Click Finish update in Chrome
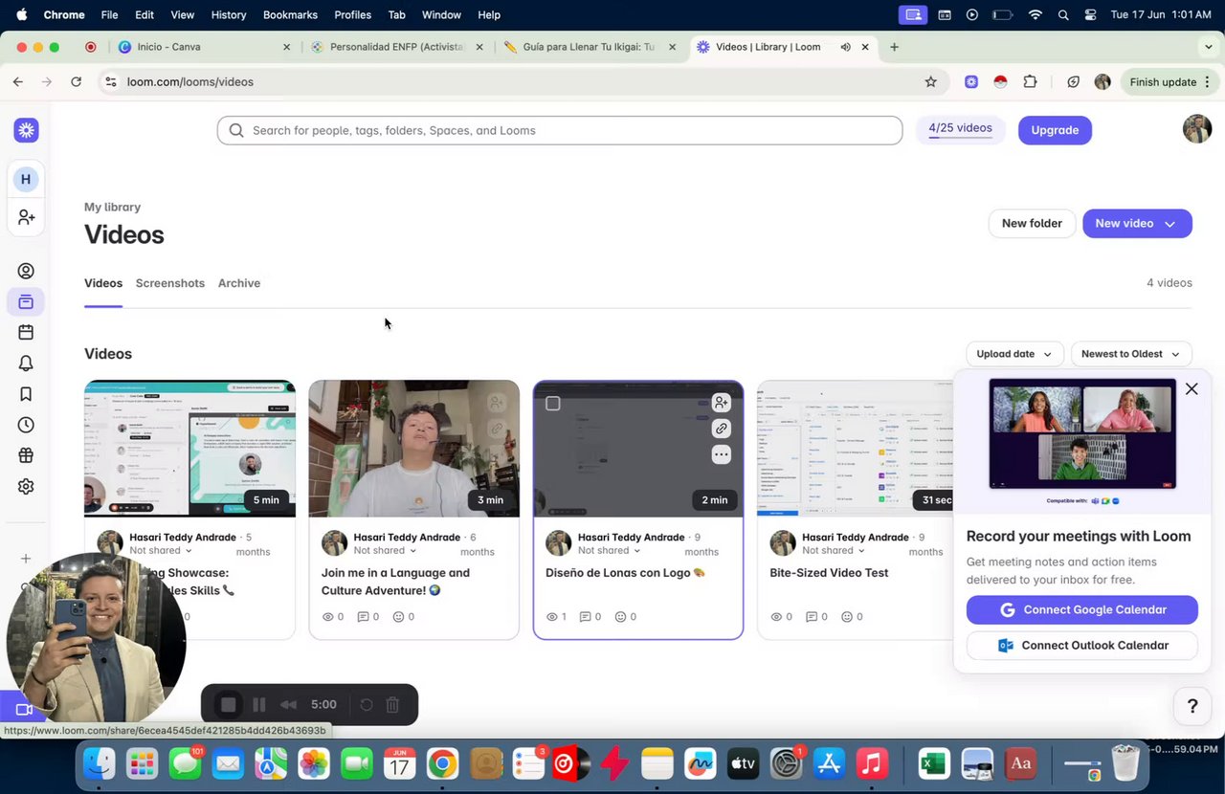 click(1163, 82)
